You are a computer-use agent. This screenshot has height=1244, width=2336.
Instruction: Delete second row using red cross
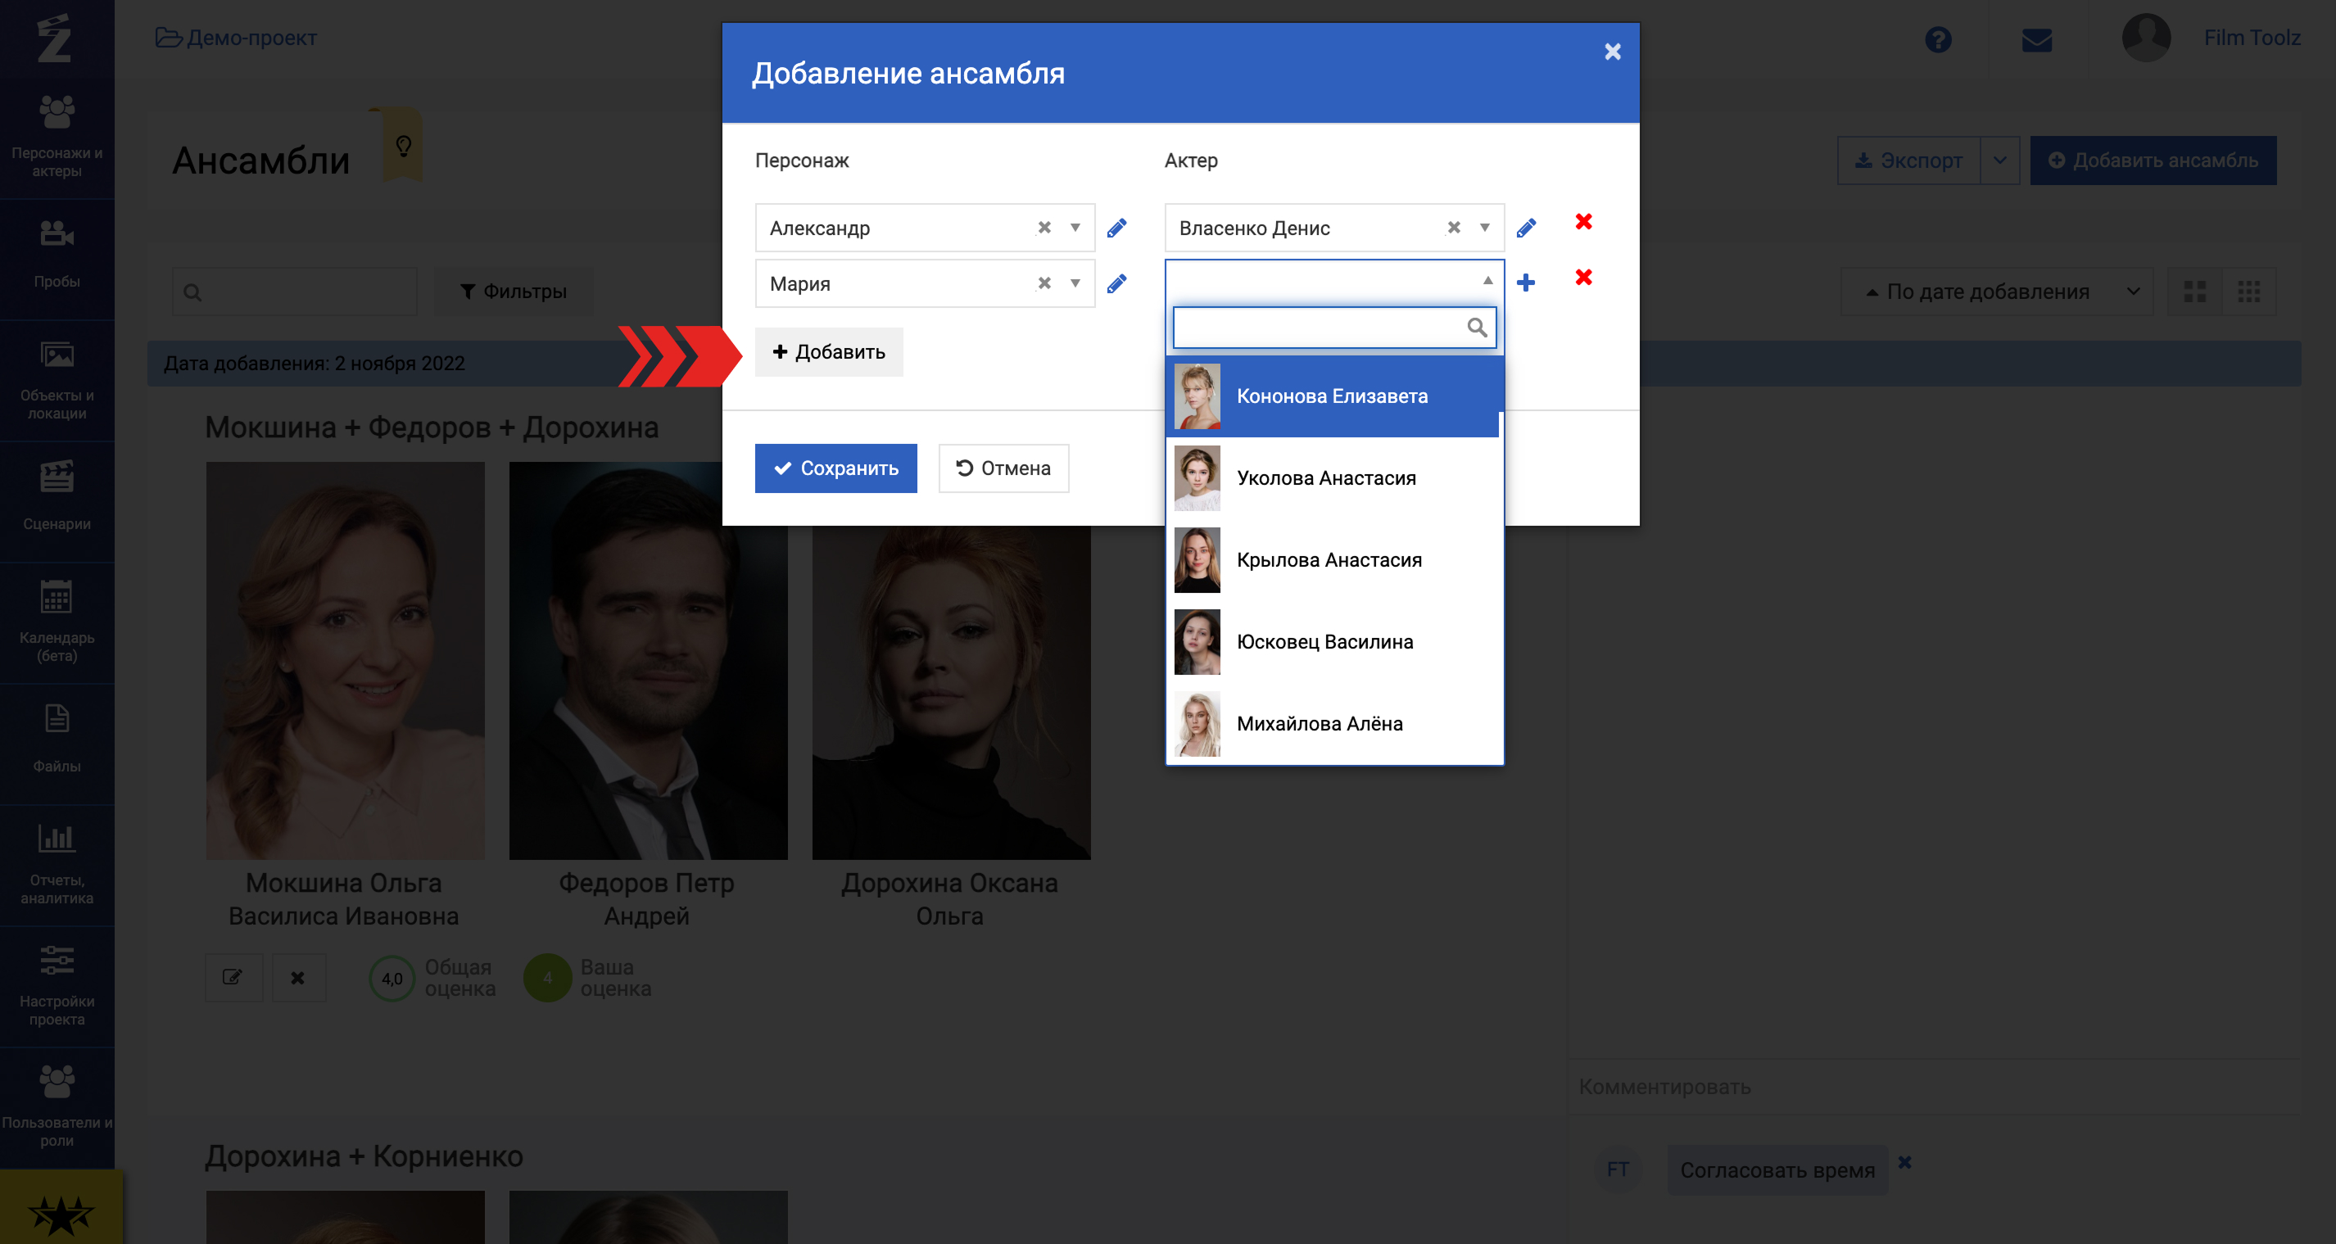click(x=1583, y=278)
